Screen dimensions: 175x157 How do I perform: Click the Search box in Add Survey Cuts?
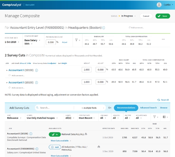point(54,108)
